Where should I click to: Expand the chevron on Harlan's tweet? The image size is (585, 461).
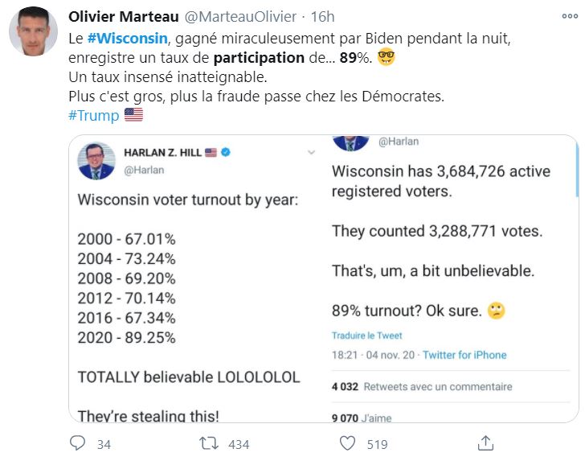coord(311,152)
